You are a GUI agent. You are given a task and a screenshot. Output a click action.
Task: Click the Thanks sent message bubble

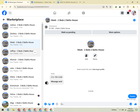132,96
